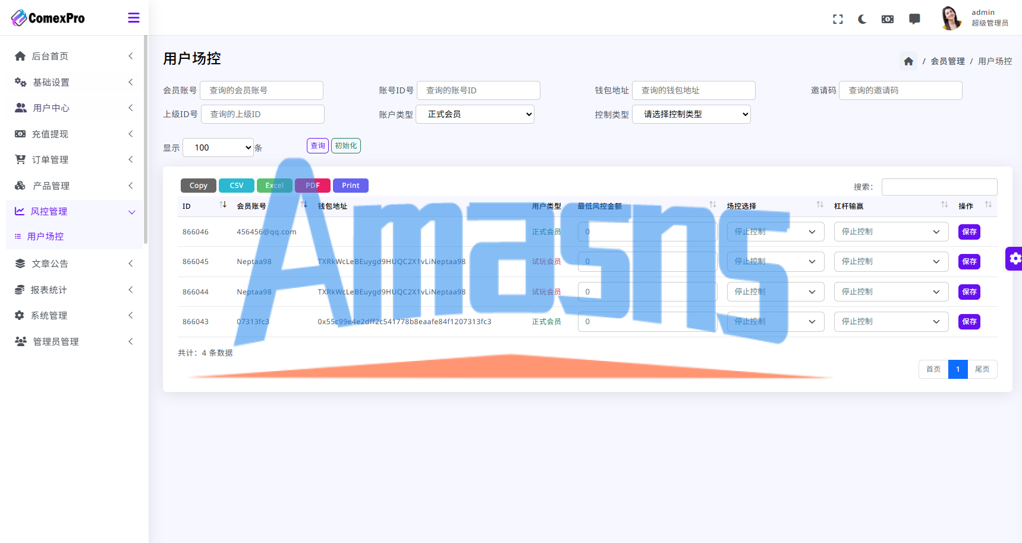1022x543 pixels.
Task: Open display count 100 dropdown
Action: coord(218,147)
